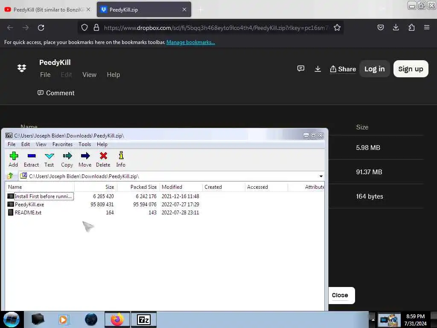
Task: Open 7-Zip Favorites menu
Action: point(62,144)
